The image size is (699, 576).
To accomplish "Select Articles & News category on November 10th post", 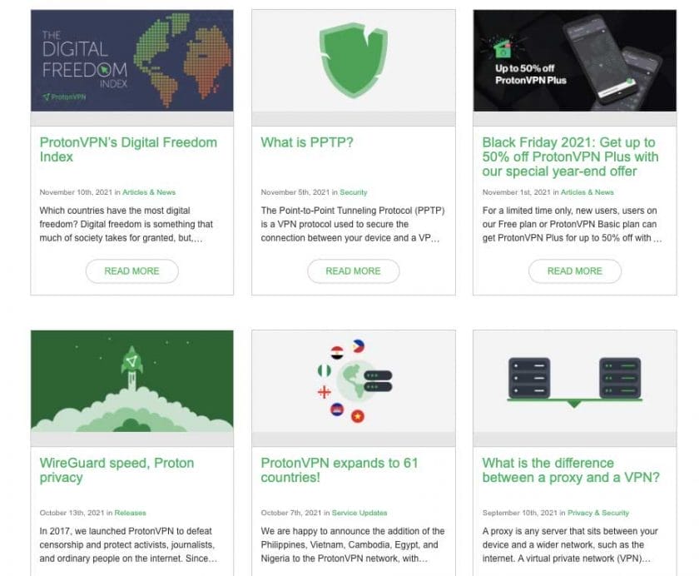I will tap(149, 192).
